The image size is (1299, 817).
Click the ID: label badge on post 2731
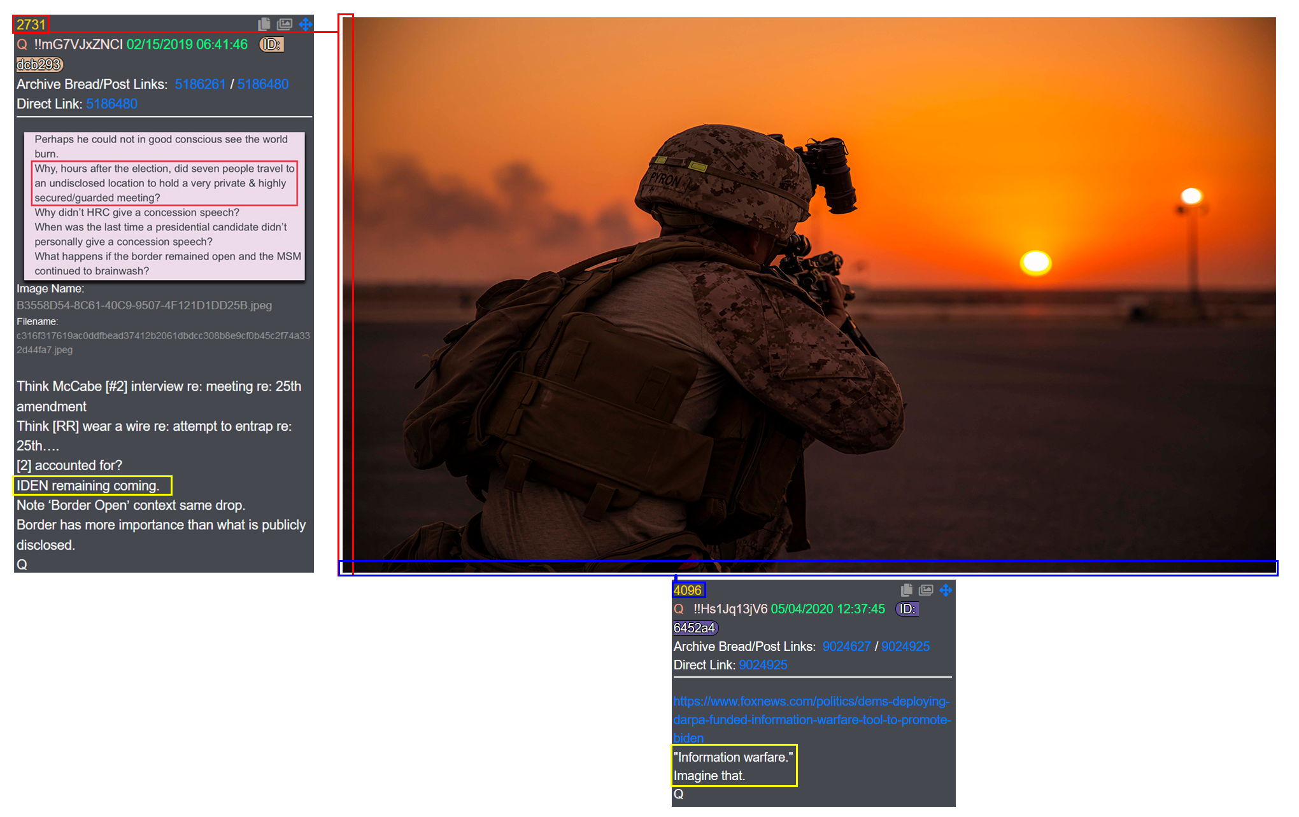pyautogui.click(x=272, y=45)
